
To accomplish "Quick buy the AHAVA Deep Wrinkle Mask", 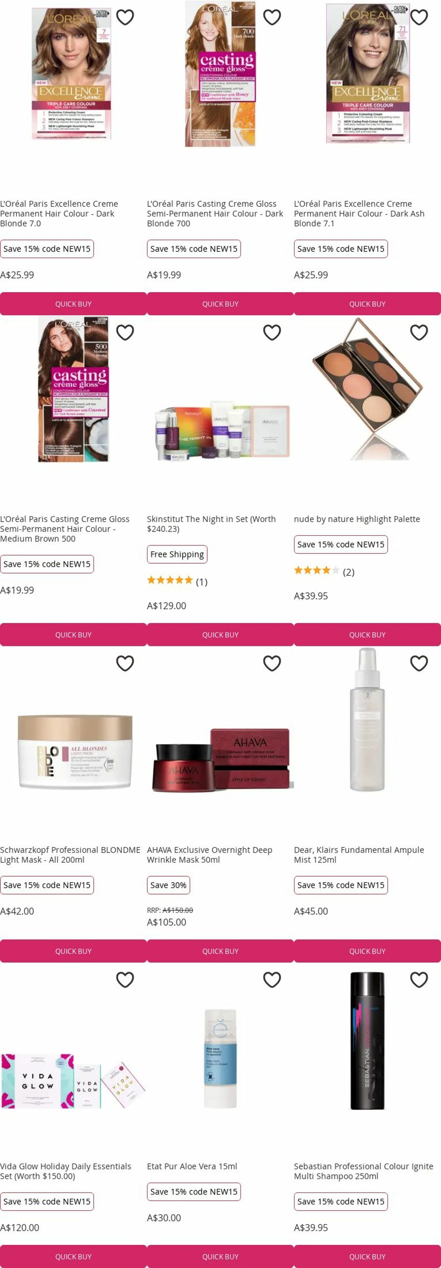I will [220, 951].
